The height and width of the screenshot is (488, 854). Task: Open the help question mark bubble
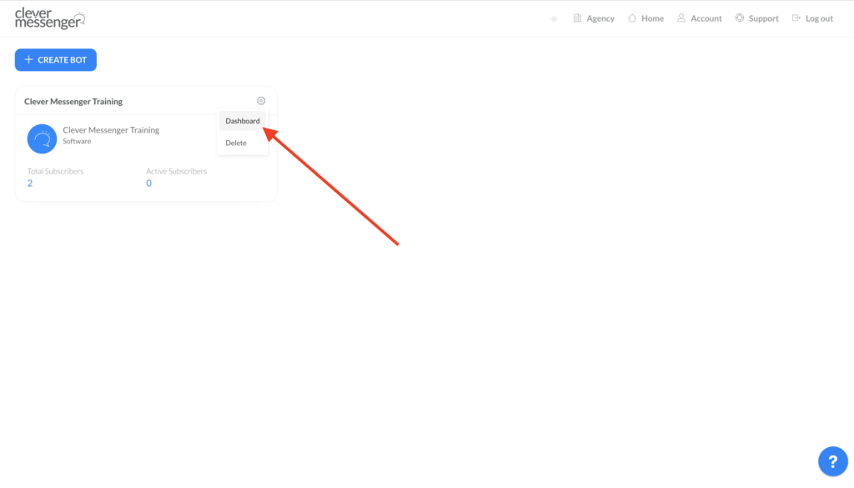coord(832,460)
